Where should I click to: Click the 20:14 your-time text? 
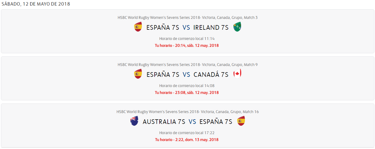point(187,46)
